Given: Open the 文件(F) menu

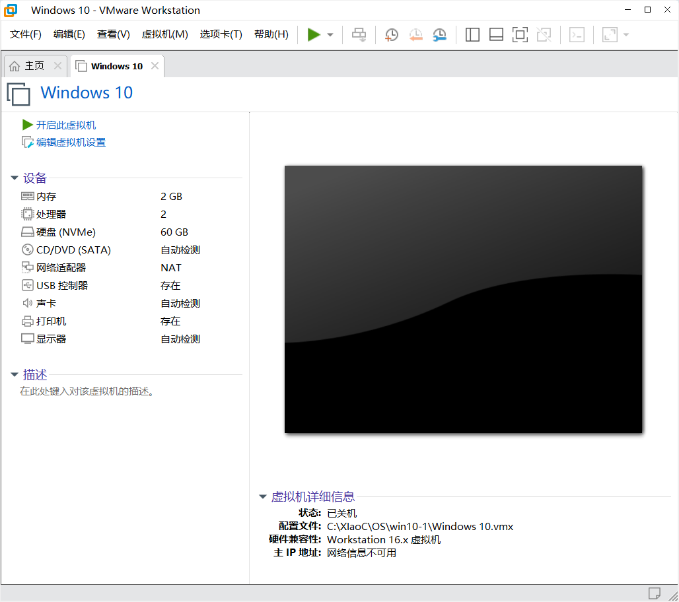Looking at the screenshot, I should point(26,34).
